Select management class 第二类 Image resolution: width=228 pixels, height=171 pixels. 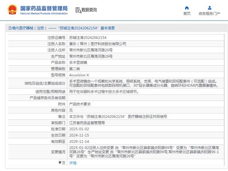pyautogui.click(x=74, y=69)
